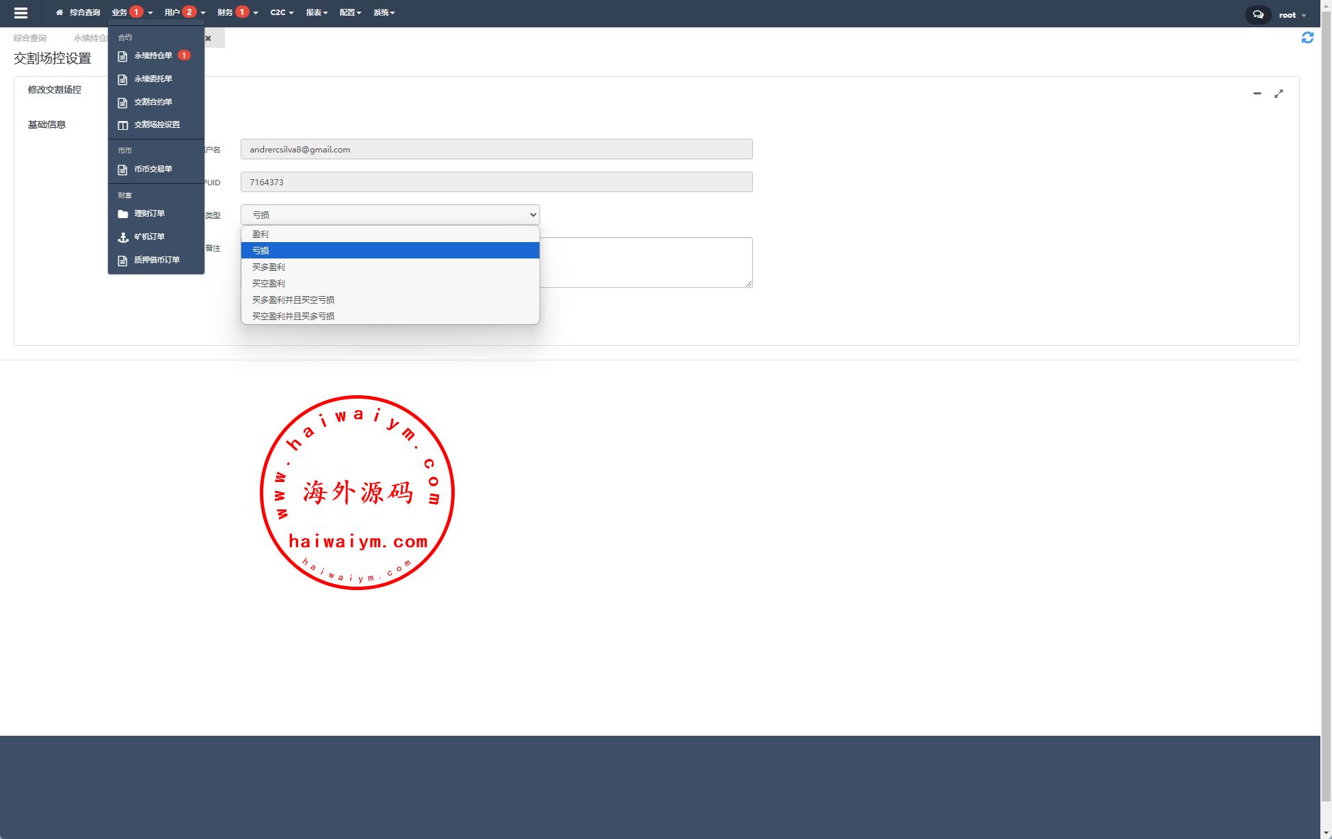This screenshot has width=1332, height=839.
Task: Close the current tab with x
Action: (208, 38)
